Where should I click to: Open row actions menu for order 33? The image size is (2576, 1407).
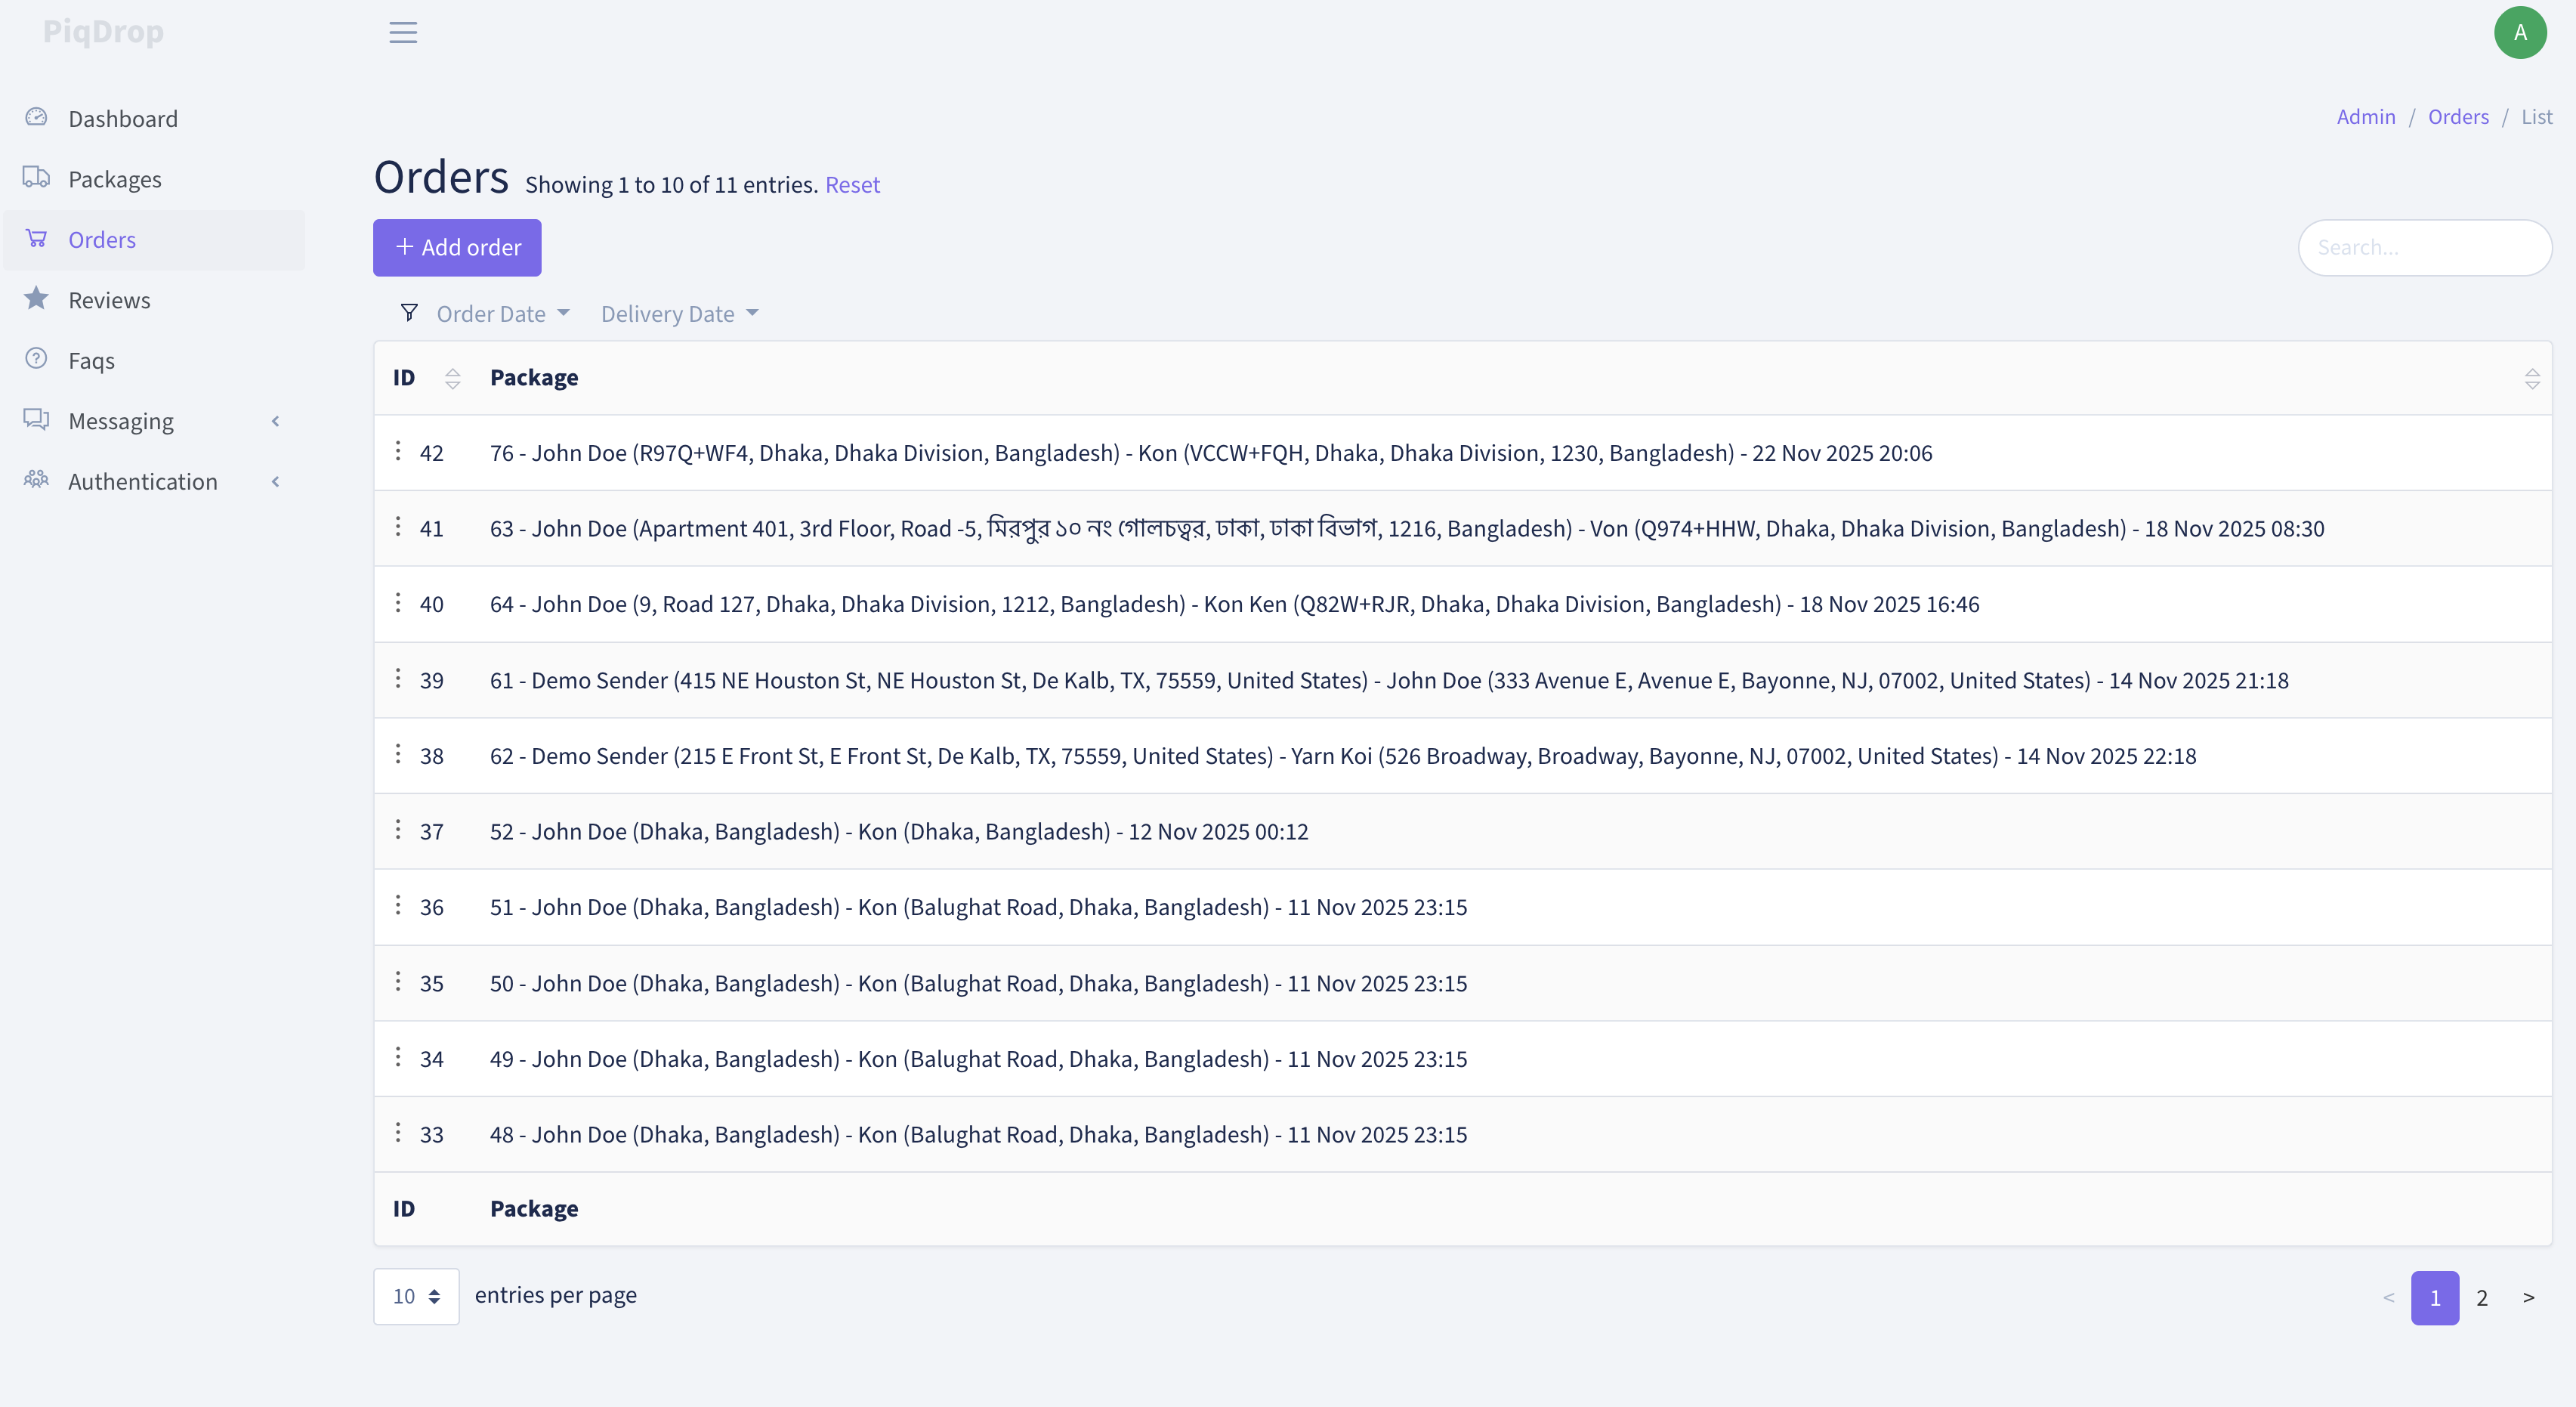pos(398,1133)
